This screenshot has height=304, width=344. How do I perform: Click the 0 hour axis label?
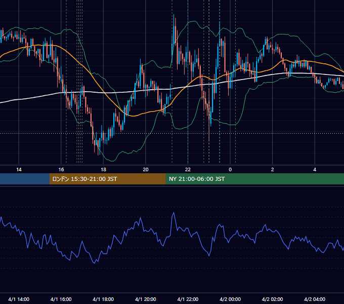tap(230, 170)
